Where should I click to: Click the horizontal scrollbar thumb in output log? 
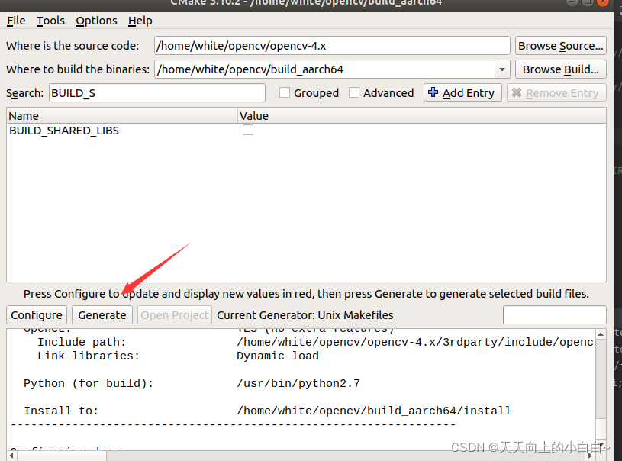62,456
